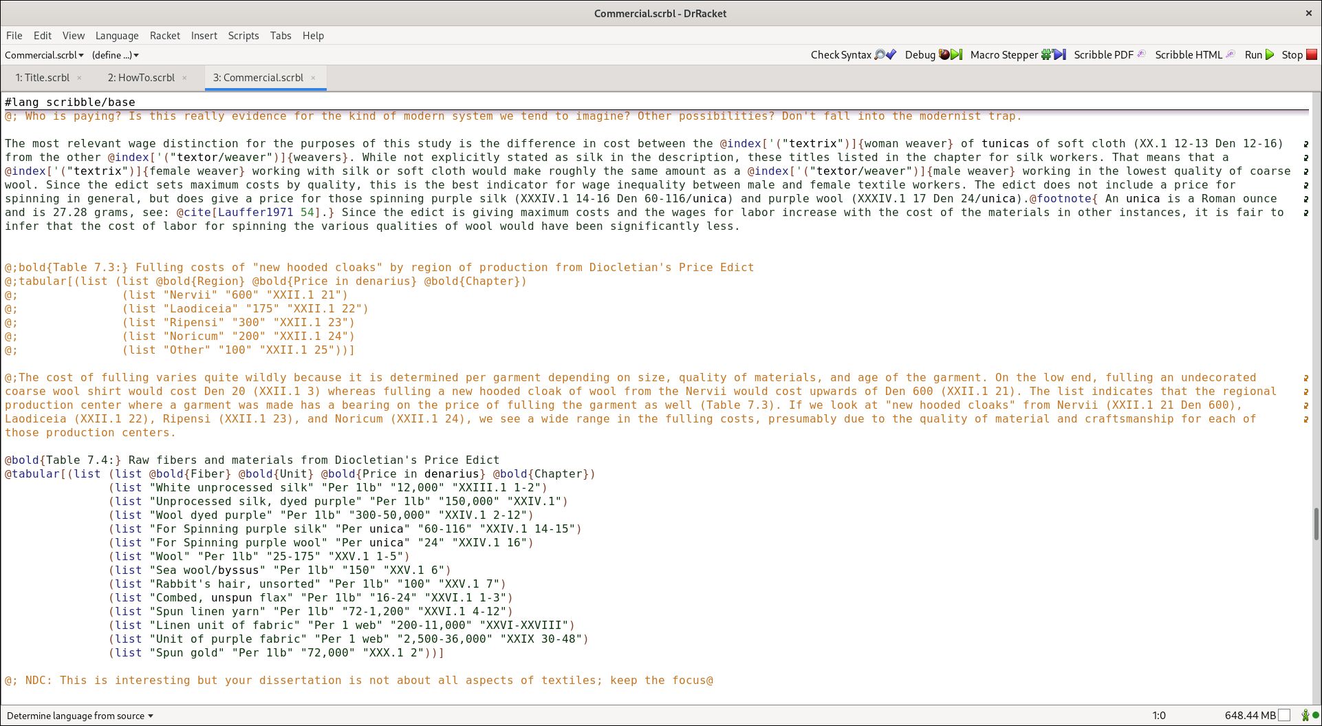Render document with Scribble PDF
Screen dimensions: 1322x726
(1109, 55)
